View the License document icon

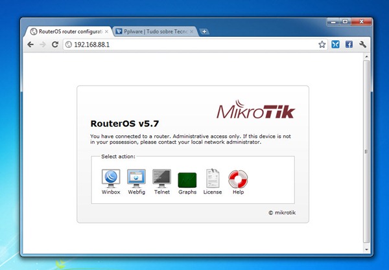click(213, 178)
